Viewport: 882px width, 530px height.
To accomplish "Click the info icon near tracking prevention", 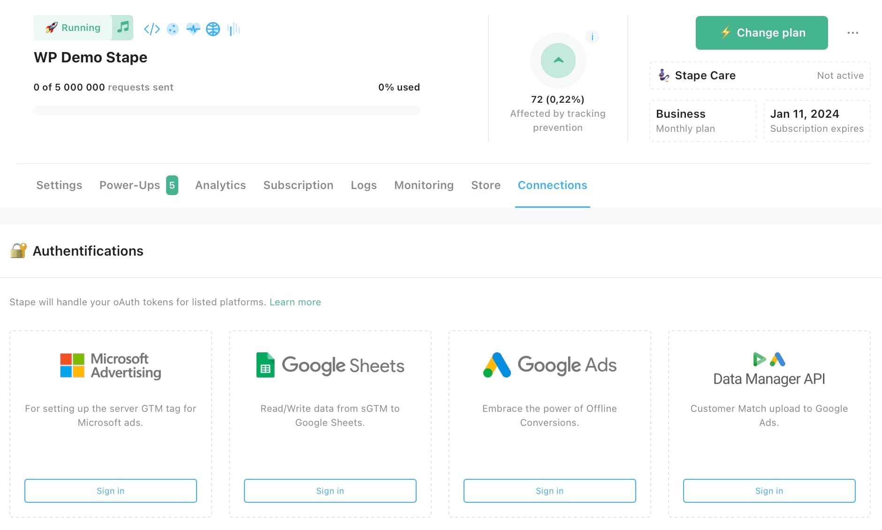I will 592,37.
